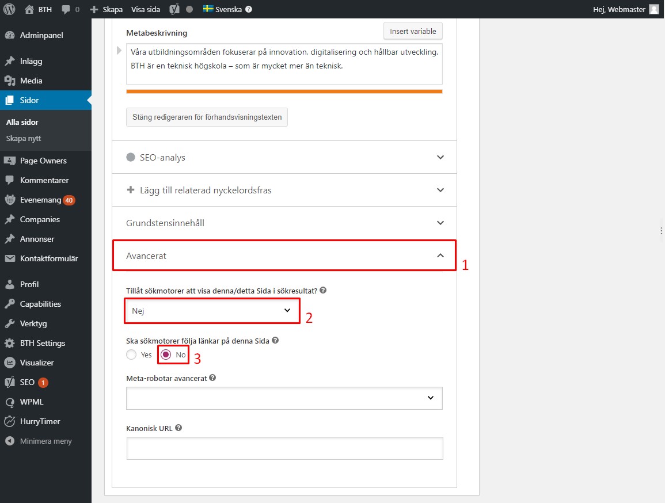
Task: Click the Visualizer chart icon
Action: 10,363
